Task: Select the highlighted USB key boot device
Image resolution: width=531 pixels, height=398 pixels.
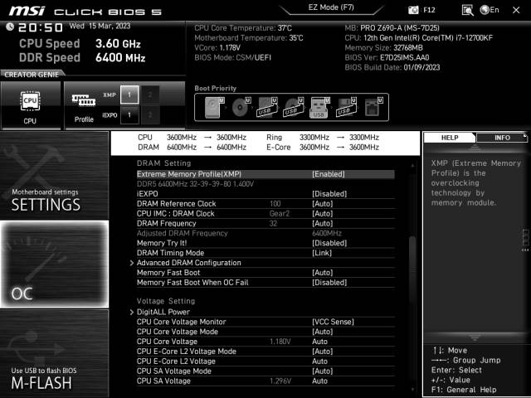Action: [x=319, y=107]
